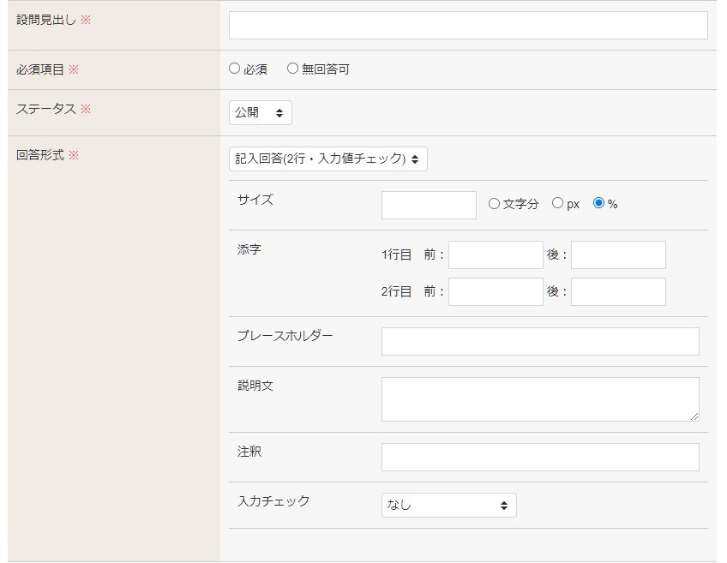Click the 回答形式 row label
Screen dimensions: 727x563
[40, 156]
